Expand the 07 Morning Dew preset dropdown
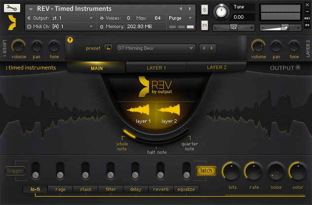312x205 pixels. pos(191,48)
